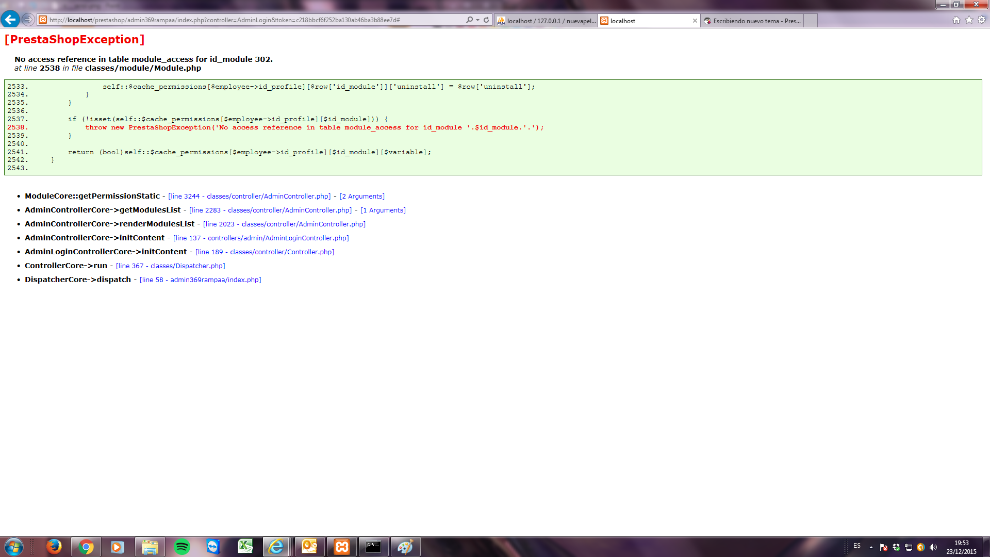
Task: Refresh the page with reload icon
Action: coord(486,20)
